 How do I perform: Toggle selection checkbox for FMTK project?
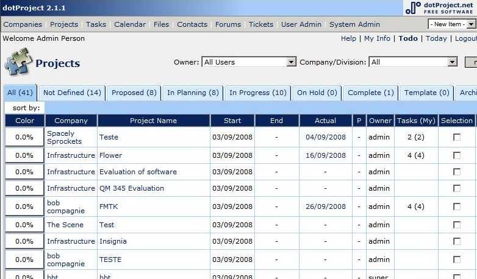click(x=457, y=207)
